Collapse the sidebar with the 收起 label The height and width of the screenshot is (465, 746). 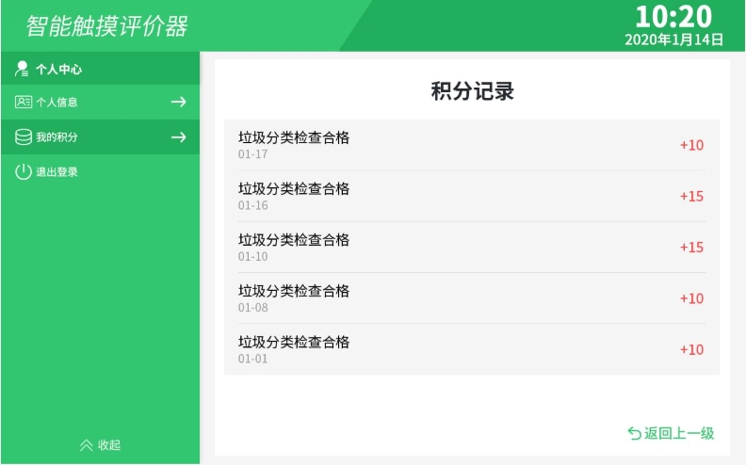click(x=109, y=445)
